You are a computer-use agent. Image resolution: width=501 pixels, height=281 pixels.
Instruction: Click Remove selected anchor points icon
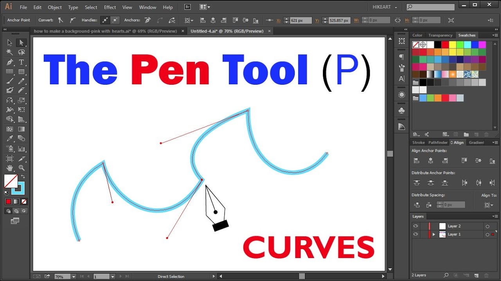pos(148,20)
